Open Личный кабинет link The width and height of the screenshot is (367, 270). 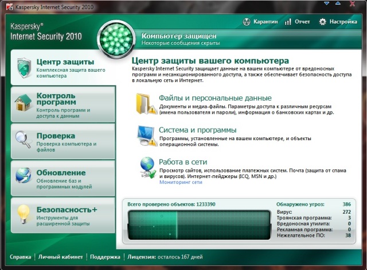[60, 257]
